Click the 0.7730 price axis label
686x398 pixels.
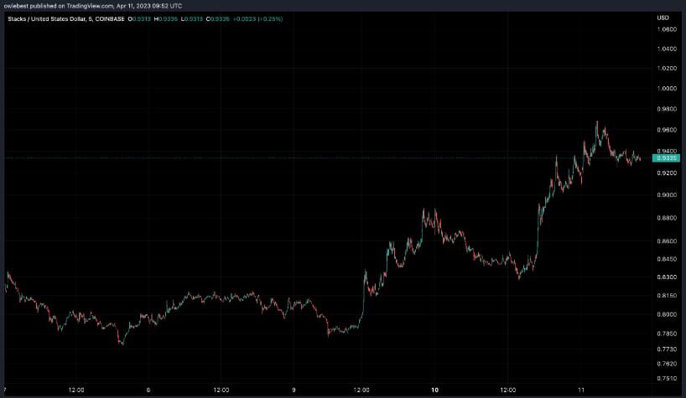667,349
